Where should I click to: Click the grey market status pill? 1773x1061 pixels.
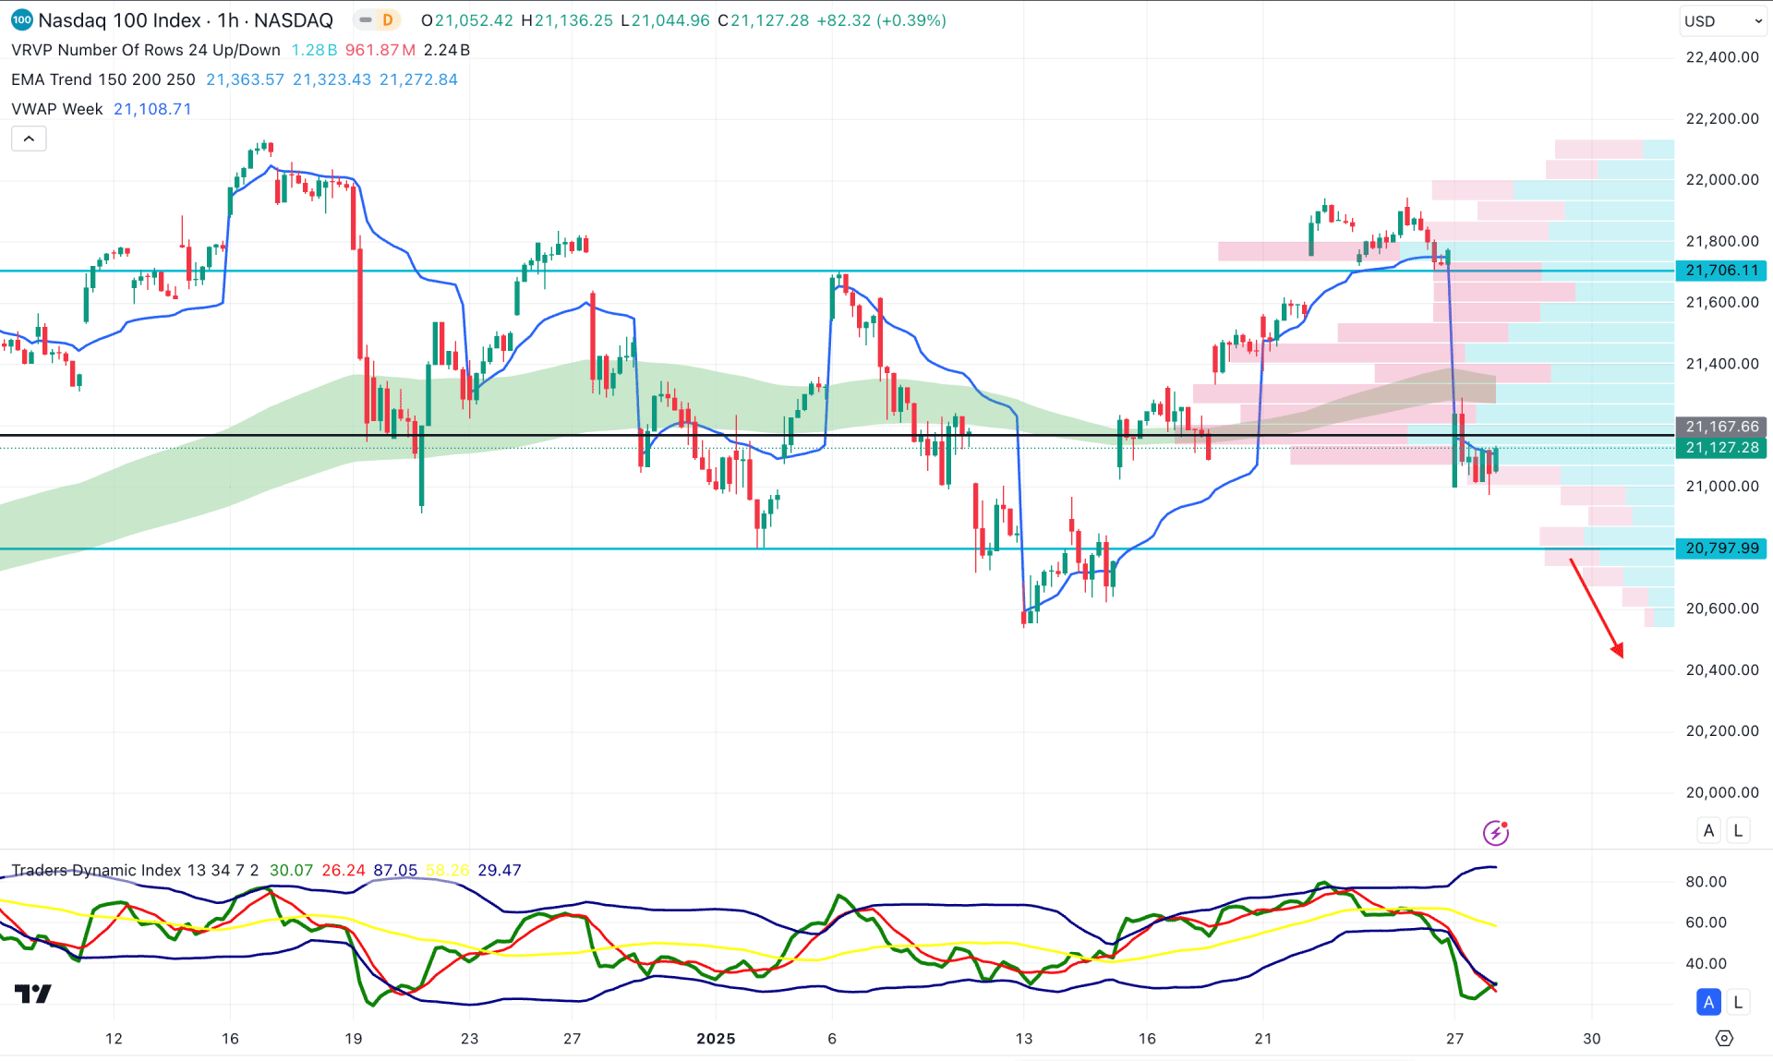tap(366, 20)
